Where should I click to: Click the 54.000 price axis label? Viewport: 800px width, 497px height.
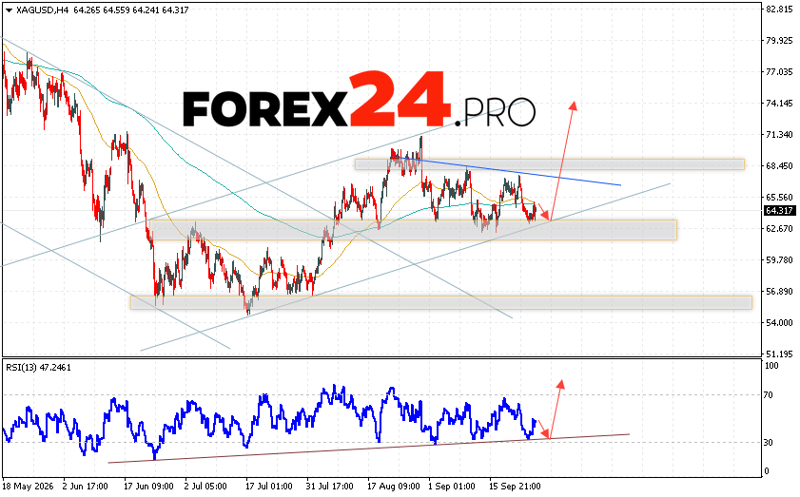pyautogui.click(x=779, y=323)
